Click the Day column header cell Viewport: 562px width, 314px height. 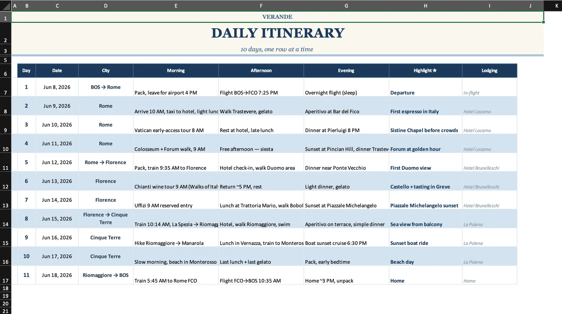(26, 71)
